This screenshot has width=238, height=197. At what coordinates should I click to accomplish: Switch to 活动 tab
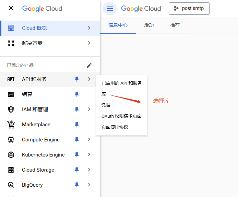coord(149,25)
